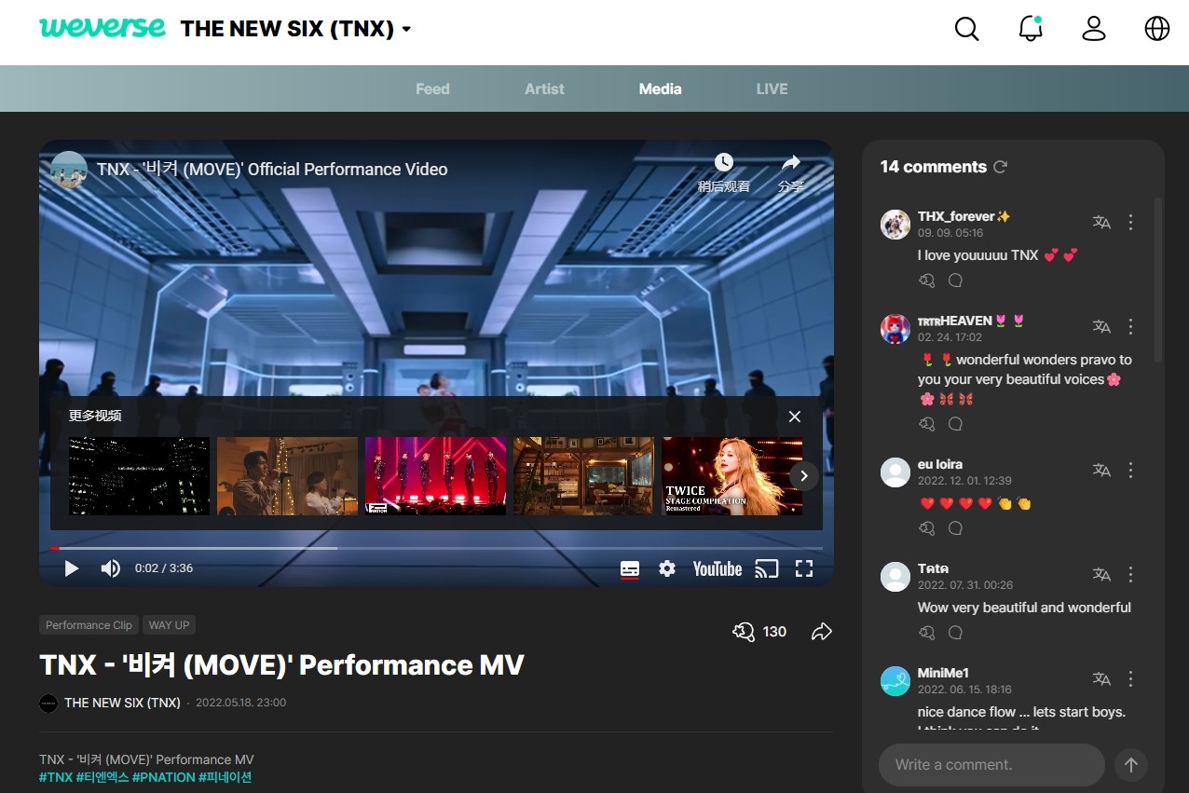This screenshot has height=793, width=1189.
Task: Open the language globe icon
Action: coord(1157,29)
